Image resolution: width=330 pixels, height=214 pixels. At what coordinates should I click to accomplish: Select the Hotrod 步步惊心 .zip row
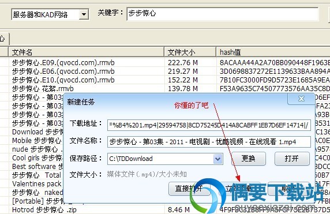tap(44, 210)
